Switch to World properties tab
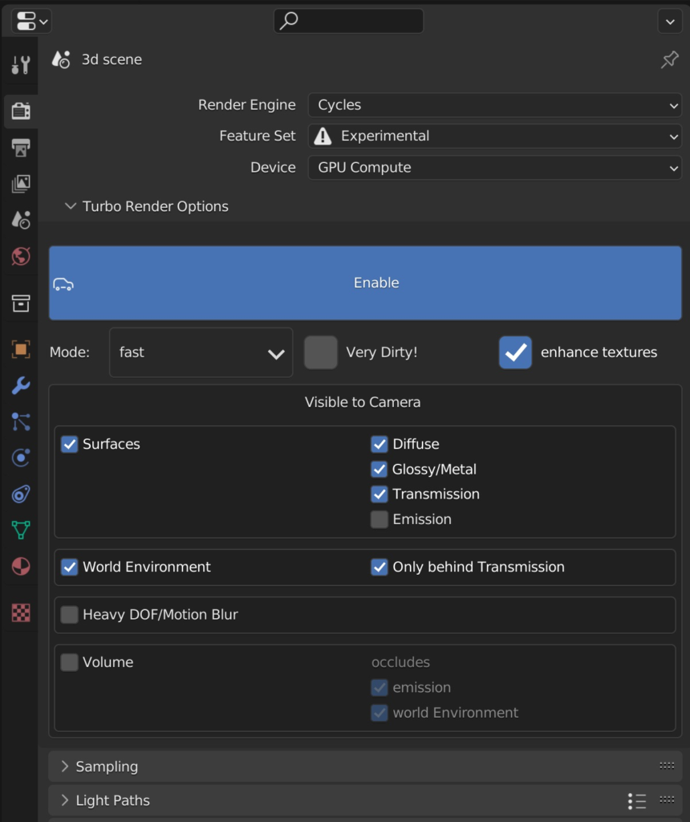 (x=20, y=256)
